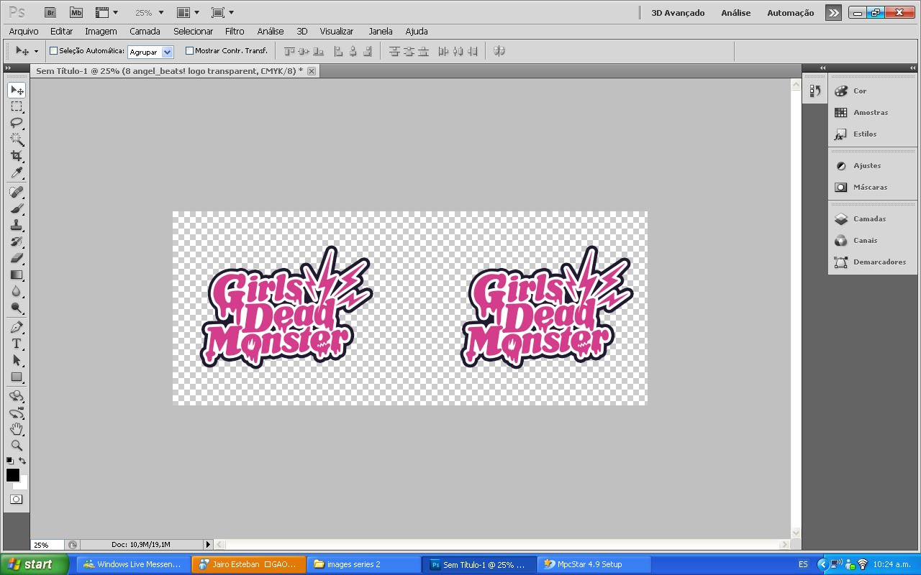Toggle Quick Mask mode

pos(17,499)
